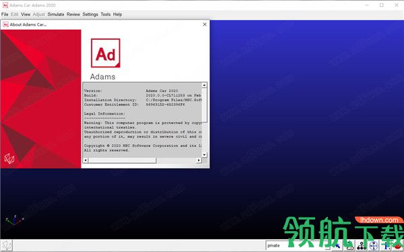Click down arrow of About text vertical scrollbar
Viewport: 404px width, 252px height.
[x=204, y=155]
